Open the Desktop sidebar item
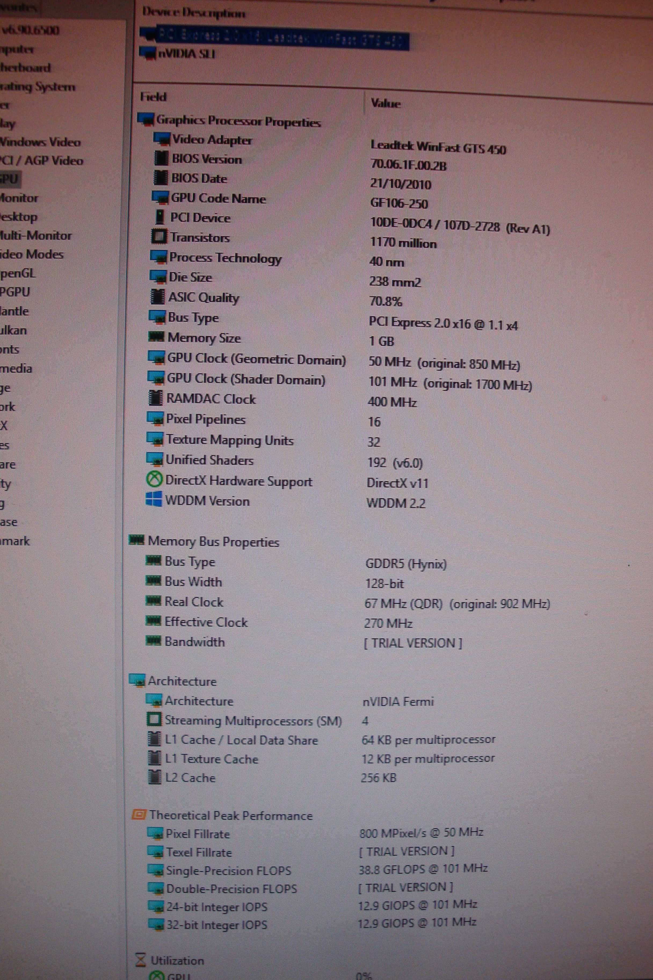The height and width of the screenshot is (980, 653). 18,217
